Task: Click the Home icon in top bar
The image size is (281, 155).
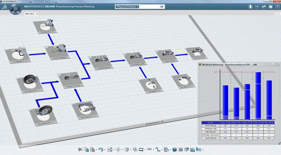Action: pos(270,7)
